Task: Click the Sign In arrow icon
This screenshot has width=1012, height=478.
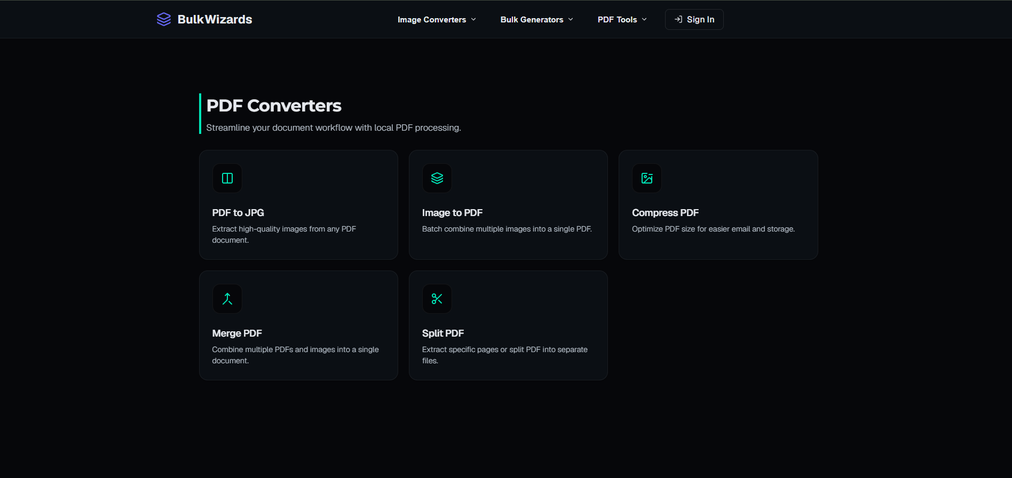Action: [x=678, y=19]
